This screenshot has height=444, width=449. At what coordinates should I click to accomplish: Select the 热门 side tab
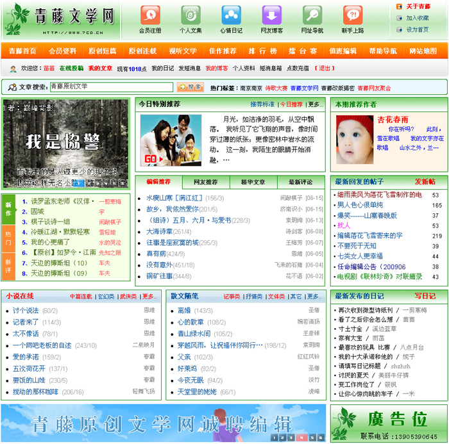coord(8,238)
